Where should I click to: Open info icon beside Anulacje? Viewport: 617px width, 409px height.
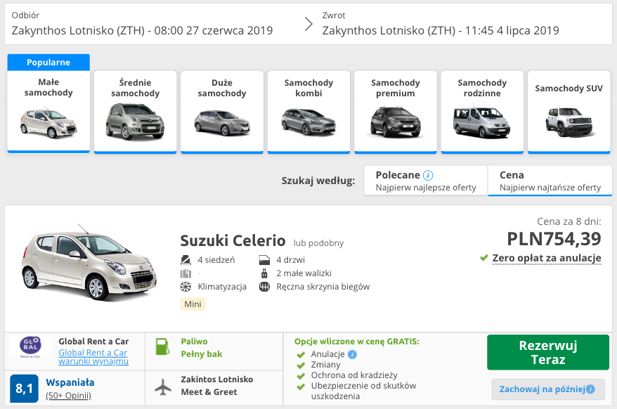352,354
